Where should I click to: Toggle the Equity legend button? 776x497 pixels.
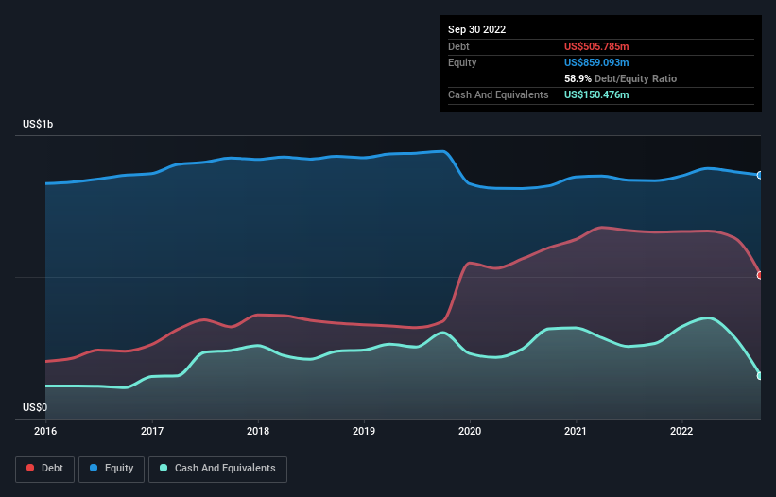coord(112,469)
